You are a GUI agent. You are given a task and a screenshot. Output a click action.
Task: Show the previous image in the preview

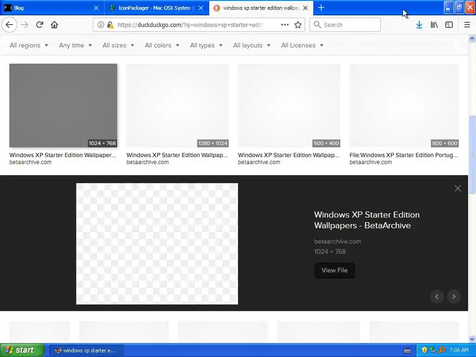point(437,297)
